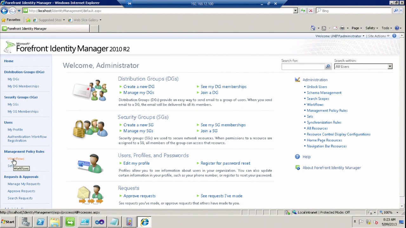Click the Bing search box
The height and width of the screenshot is (228, 406).
[x=354, y=11]
